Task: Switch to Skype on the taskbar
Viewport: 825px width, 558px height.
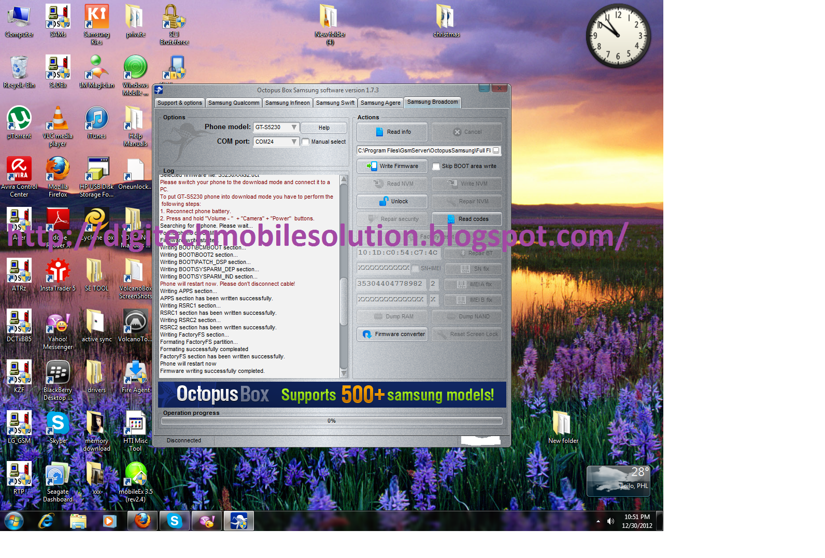Action: [175, 521]
